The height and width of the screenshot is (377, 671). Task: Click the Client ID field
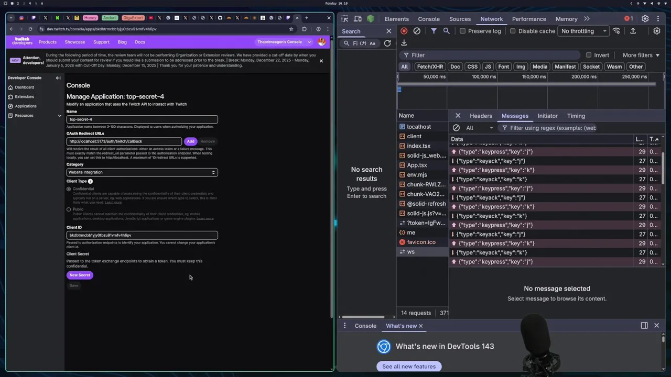coord(142,235)
